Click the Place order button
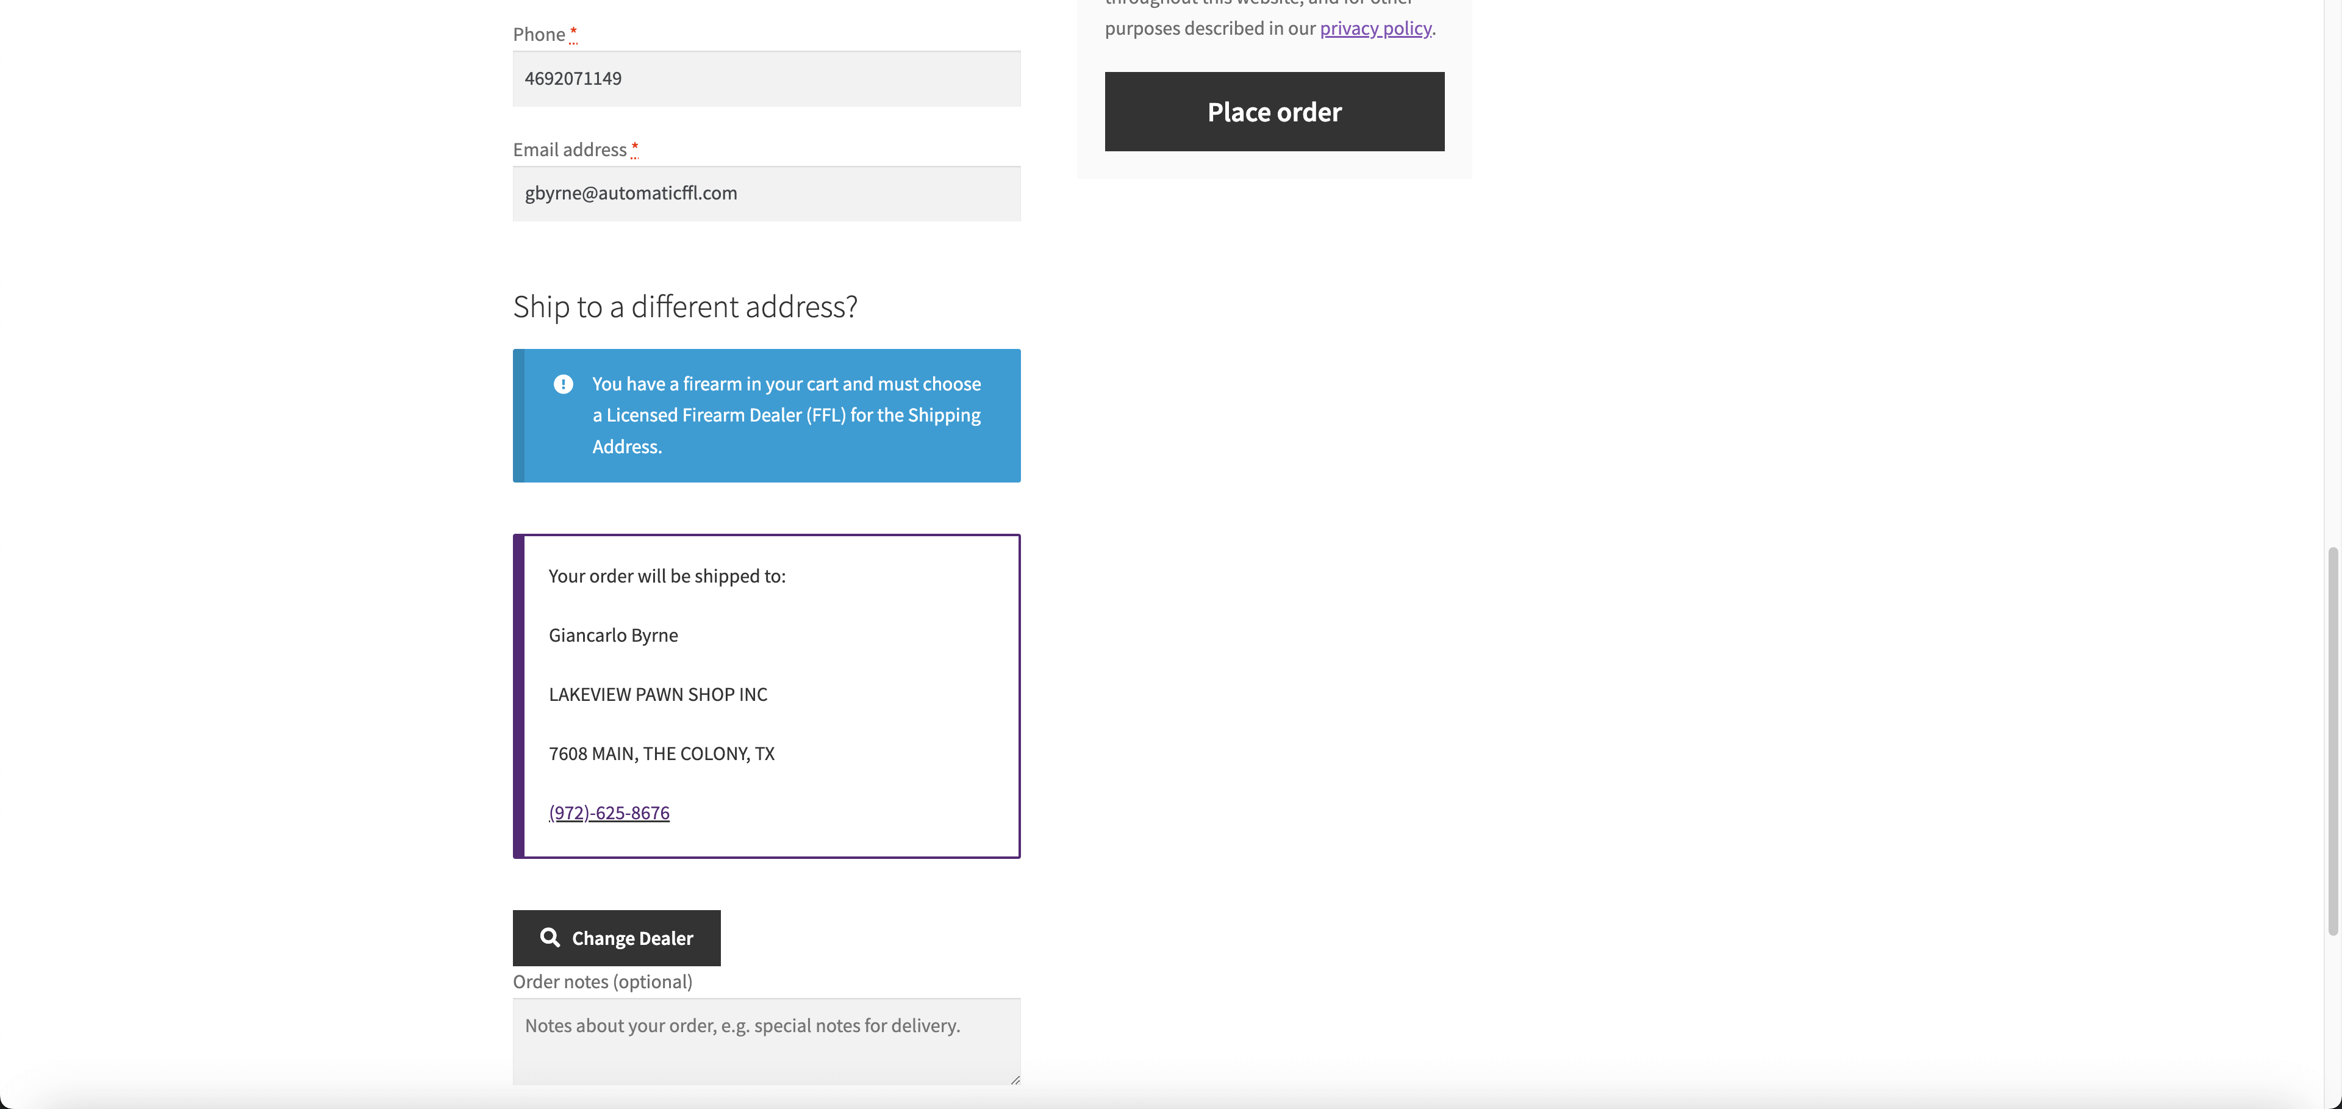Screen dimensions: 2342x1109 tap(1273, 111)
